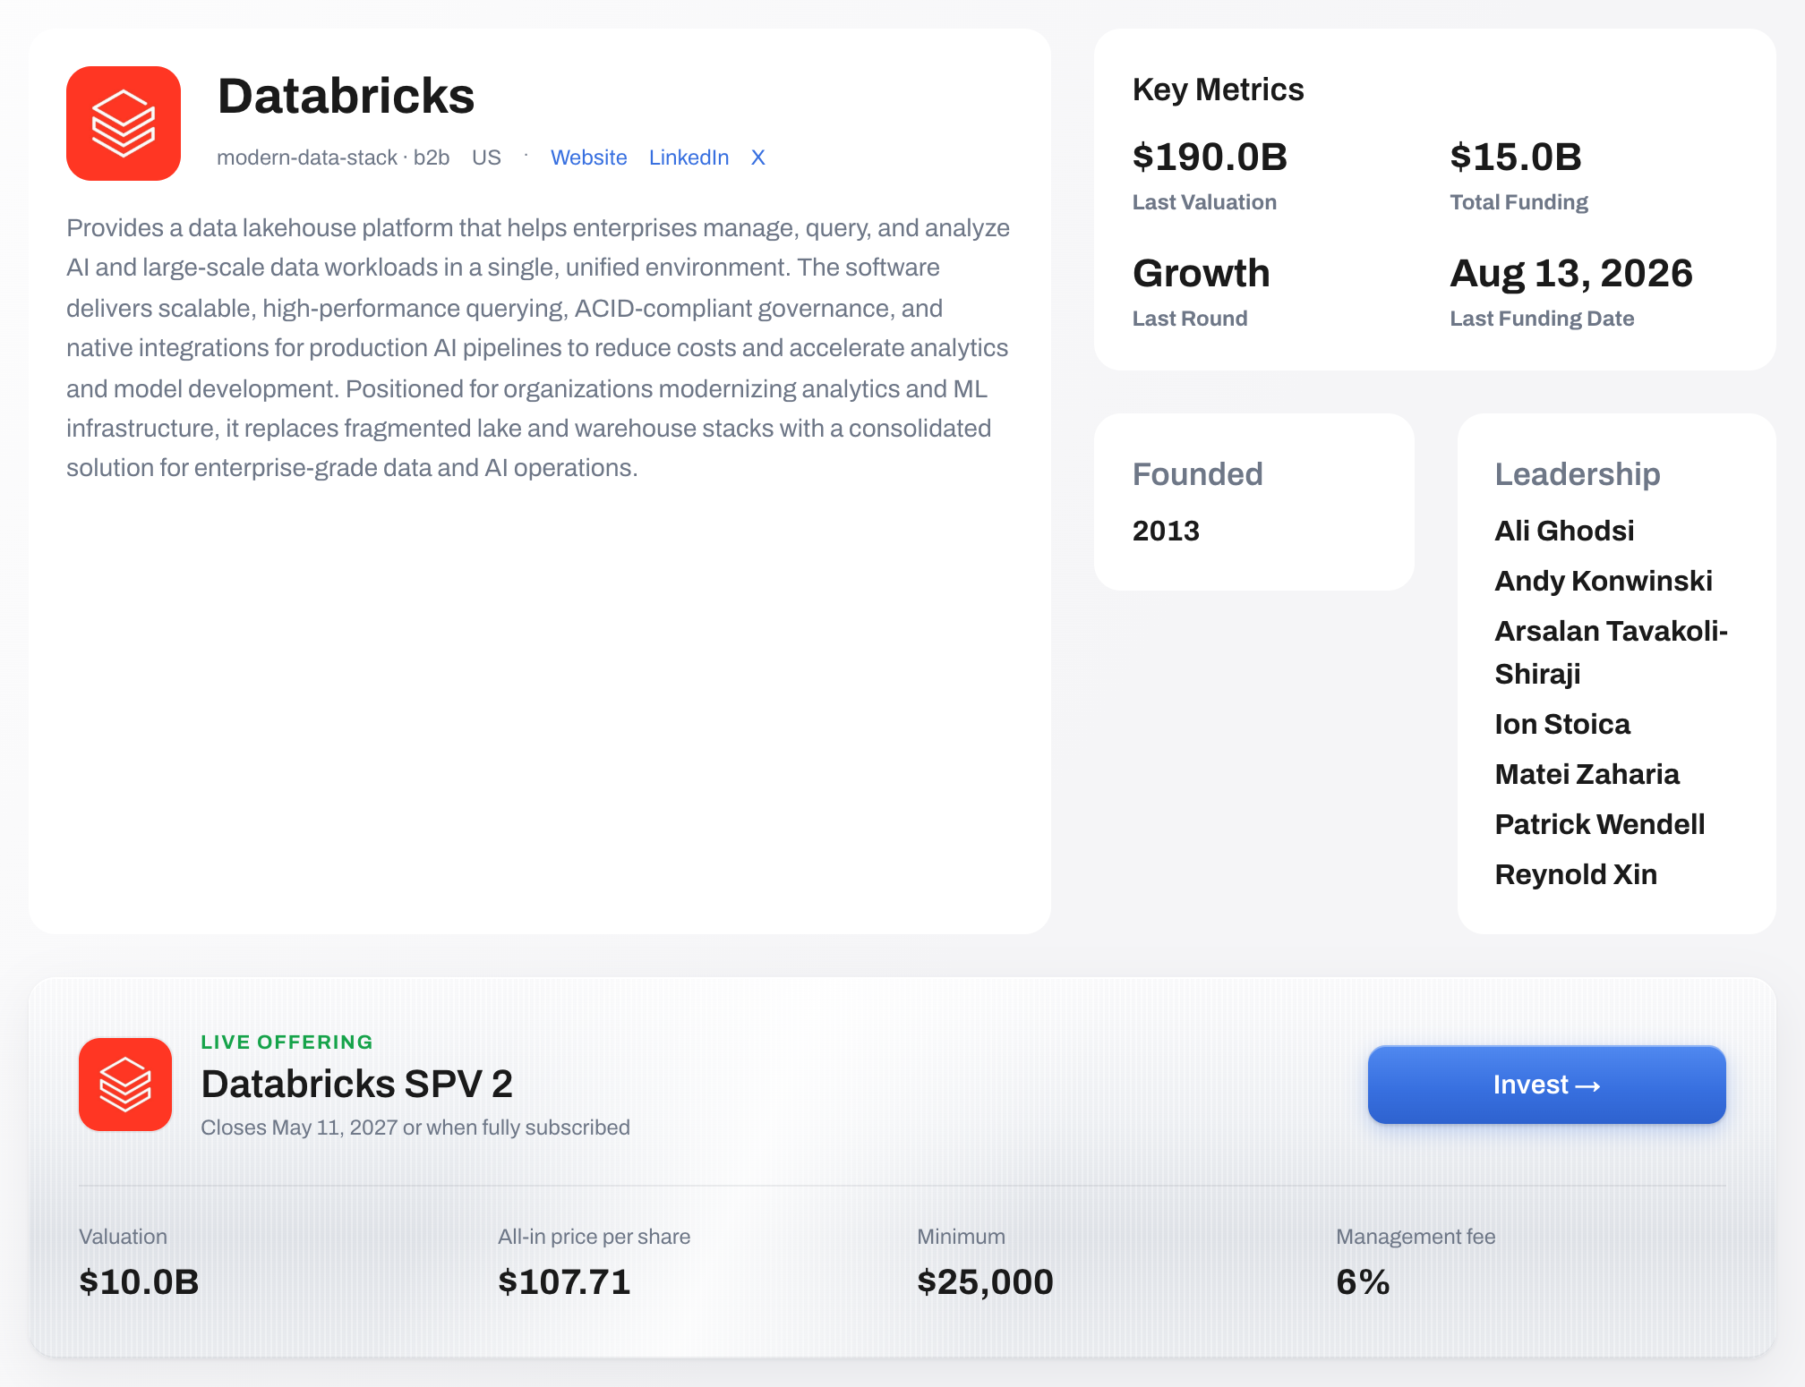Click the Key Metrics heading
Screen dimensions: 1805x1387
pos(1218,89)
